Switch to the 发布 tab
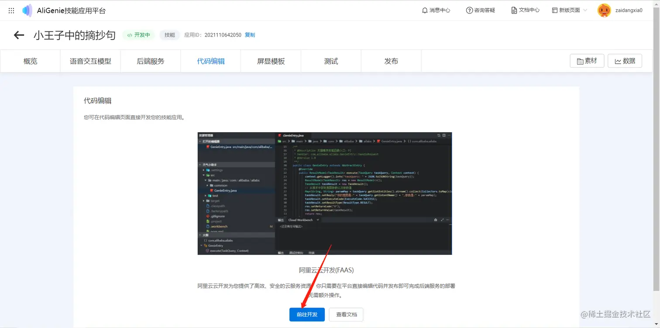This screenshot has width=660, height=328. pos(392,61)
